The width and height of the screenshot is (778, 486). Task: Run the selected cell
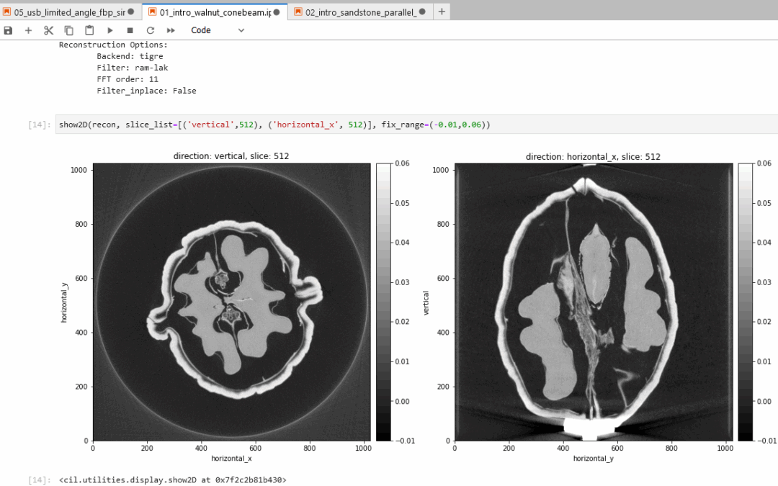(110, 30)
